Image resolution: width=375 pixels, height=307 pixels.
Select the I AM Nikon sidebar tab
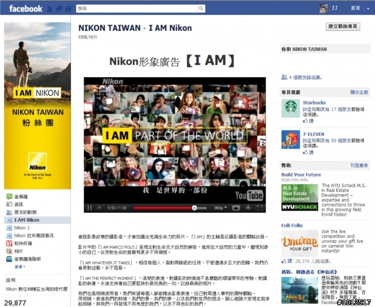point(37,220)
